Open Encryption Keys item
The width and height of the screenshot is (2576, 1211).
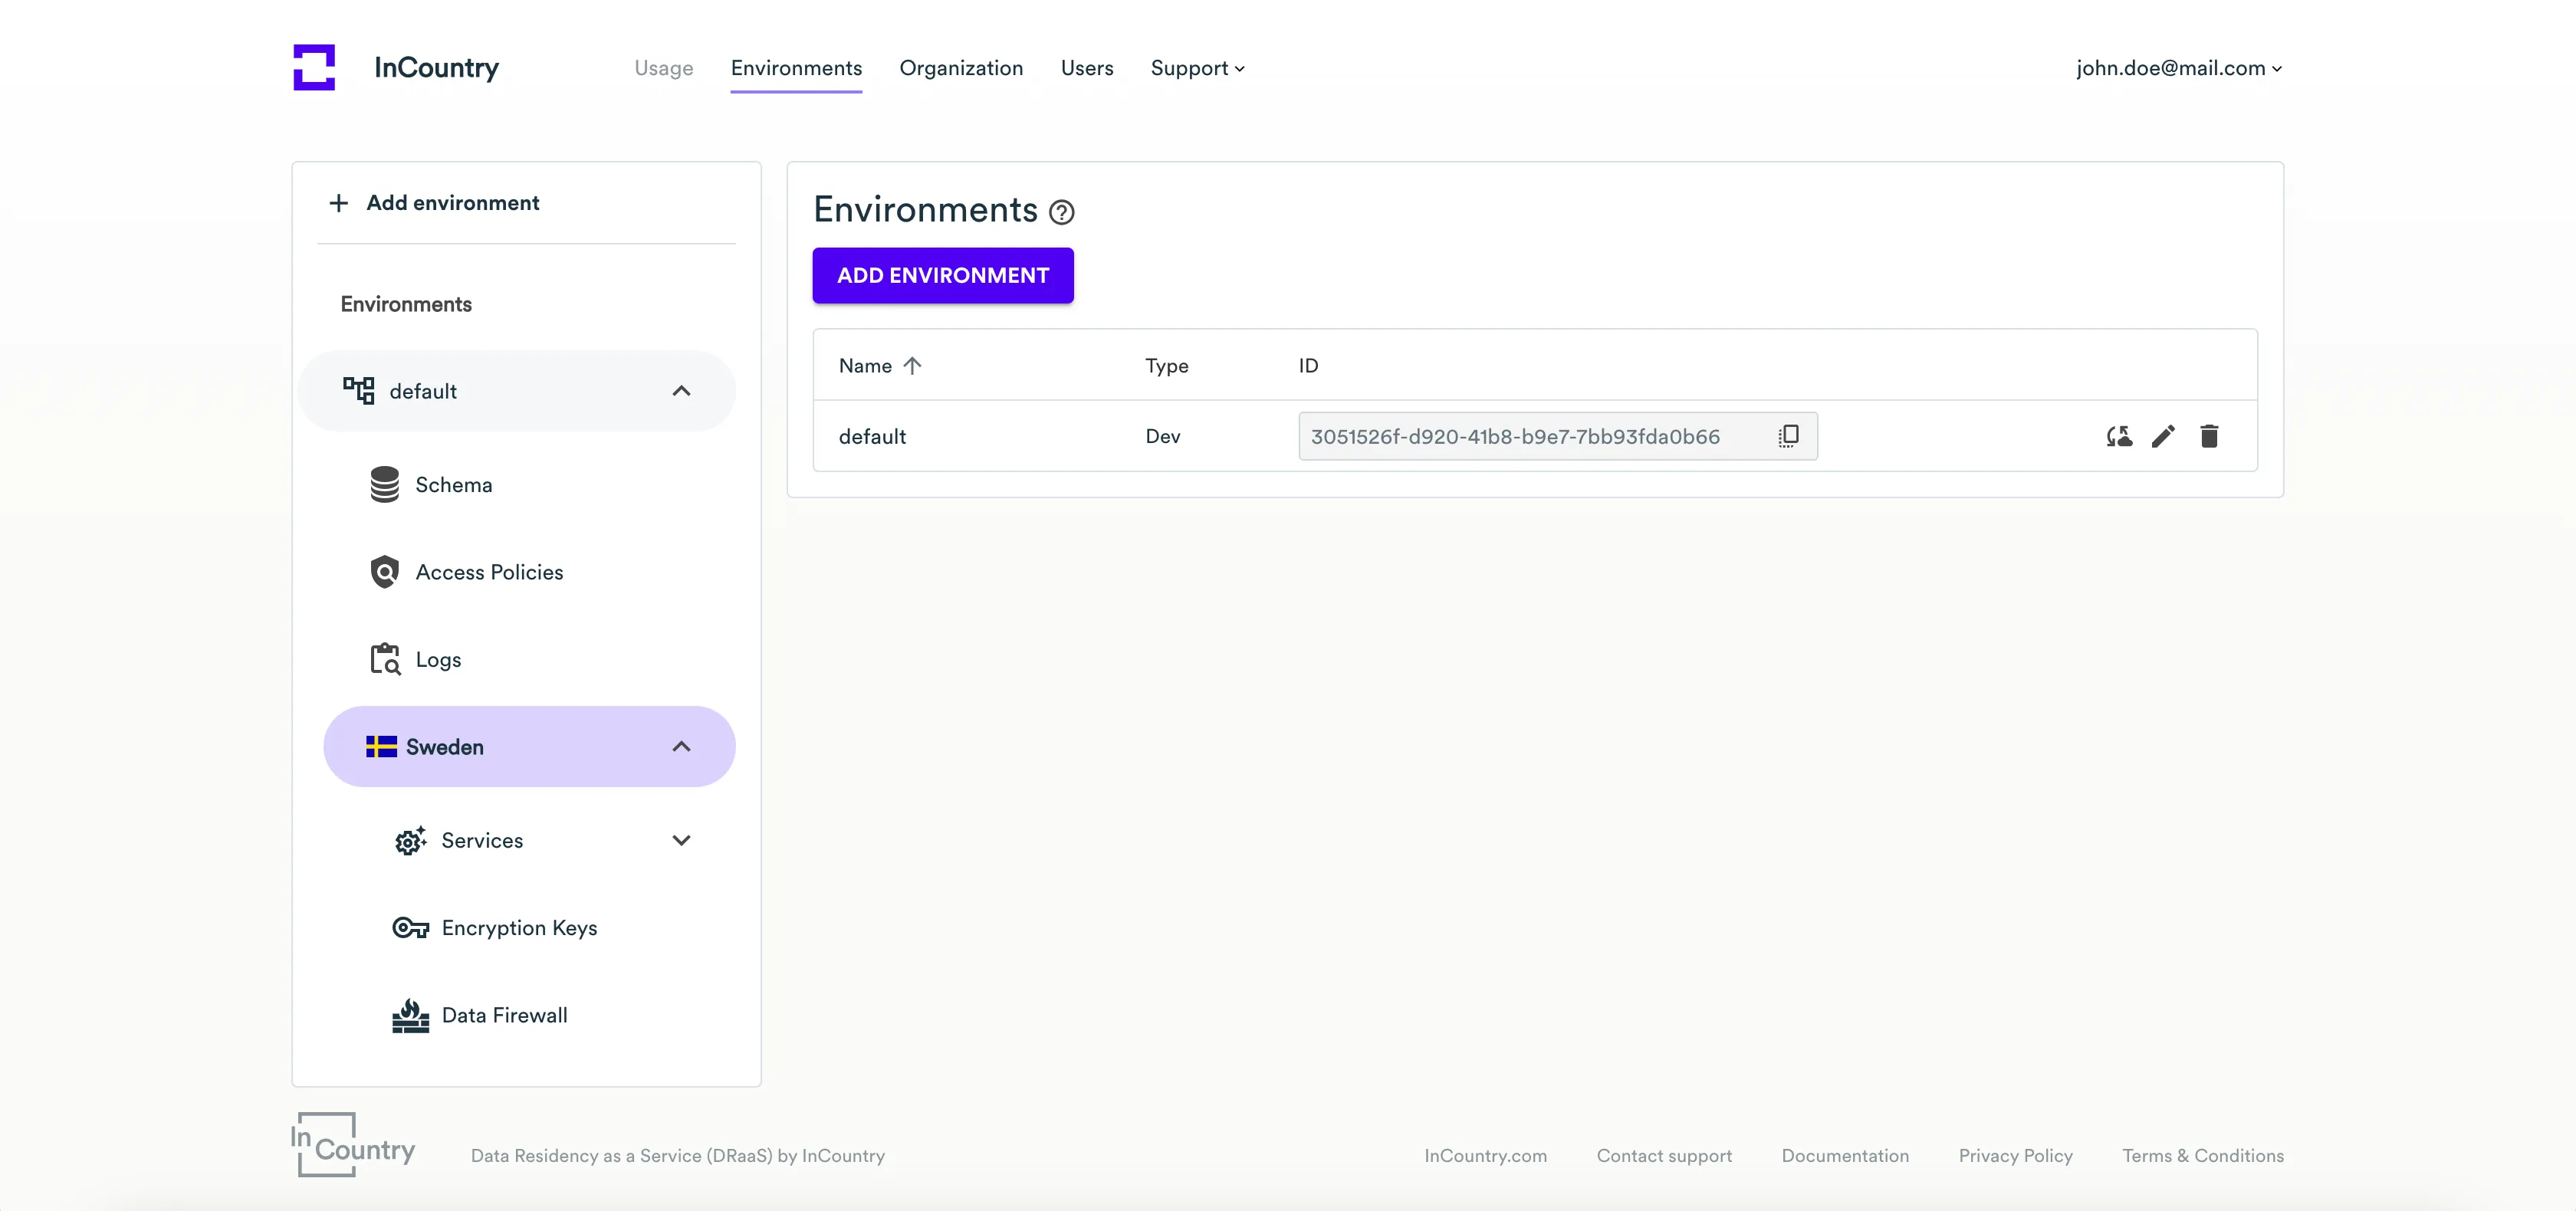(x=518, y=928)
